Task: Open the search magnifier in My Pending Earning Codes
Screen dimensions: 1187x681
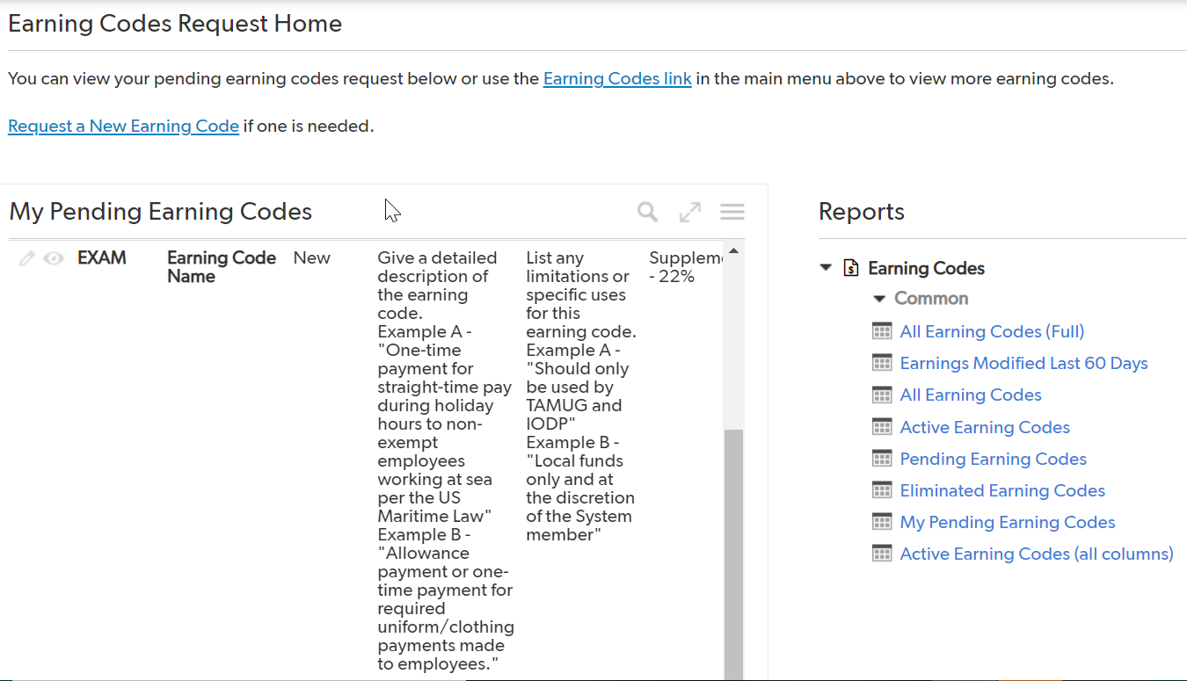Action: click(x=646, y=212)
